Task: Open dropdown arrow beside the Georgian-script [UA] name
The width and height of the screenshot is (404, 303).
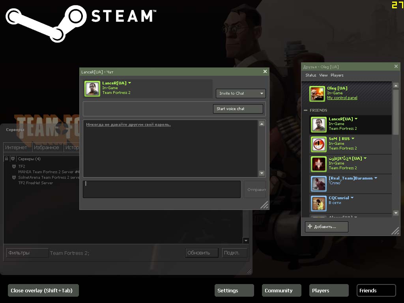Action: tap(365, 158)
